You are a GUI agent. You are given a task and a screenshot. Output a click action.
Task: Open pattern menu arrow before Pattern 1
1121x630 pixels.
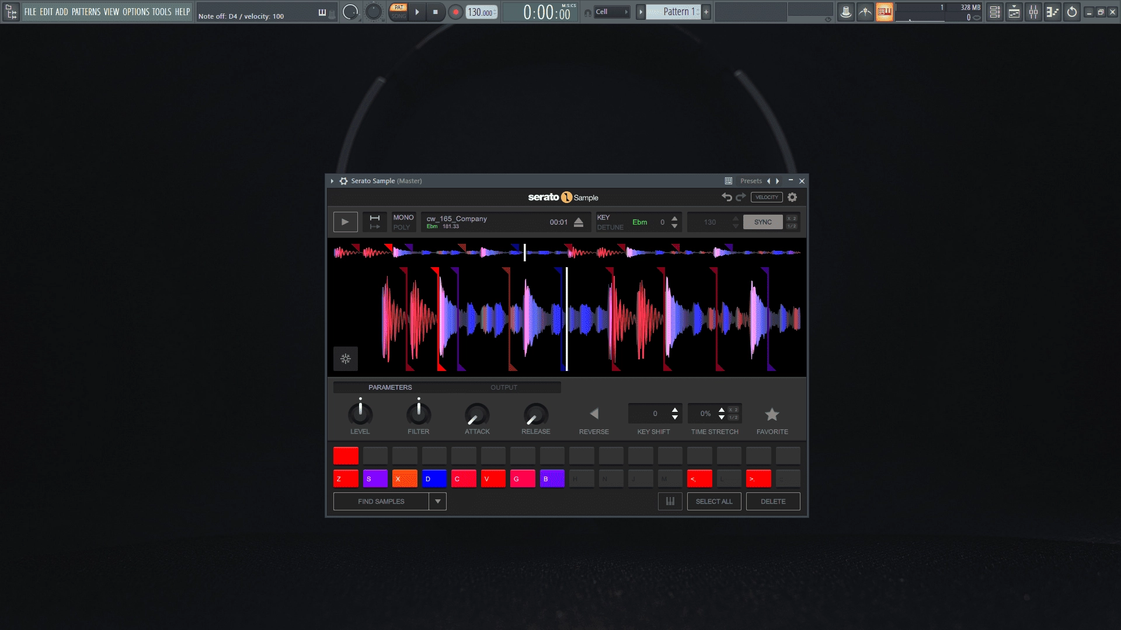tap(640, 12)
